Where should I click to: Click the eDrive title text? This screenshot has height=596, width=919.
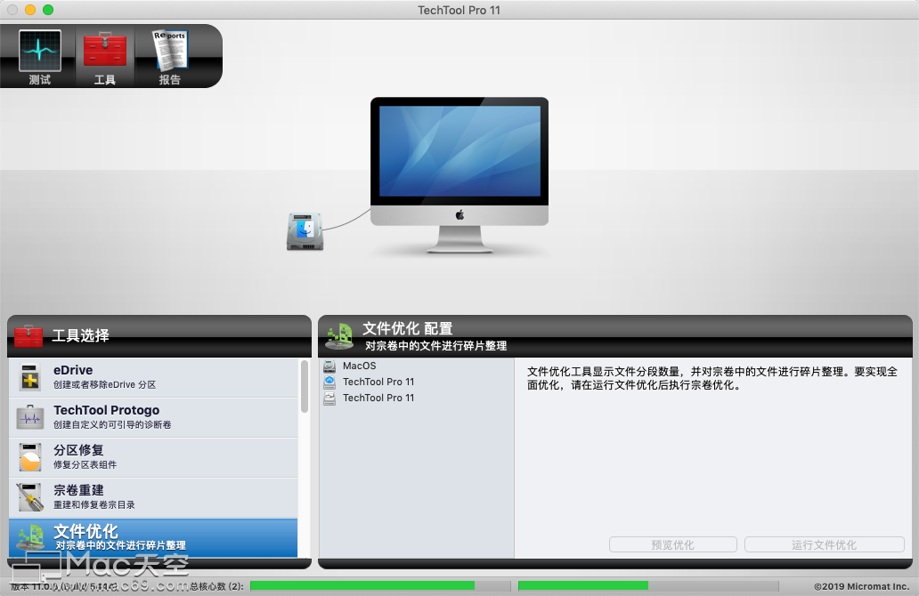pyautogui.click(x=73, y=370)
